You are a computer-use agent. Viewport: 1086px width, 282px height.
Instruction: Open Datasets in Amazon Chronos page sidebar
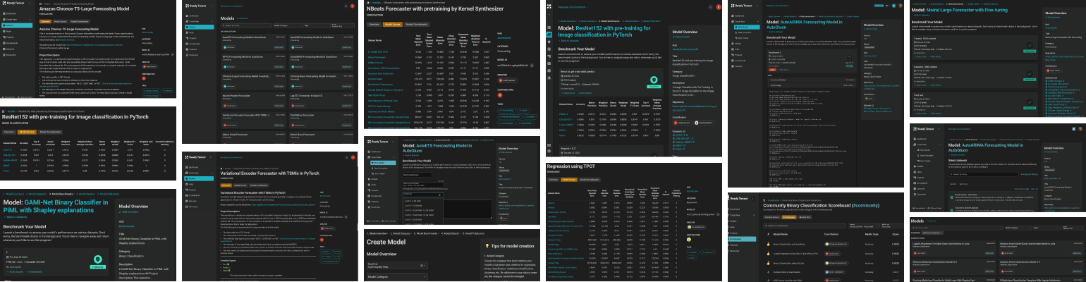point(10,49)
